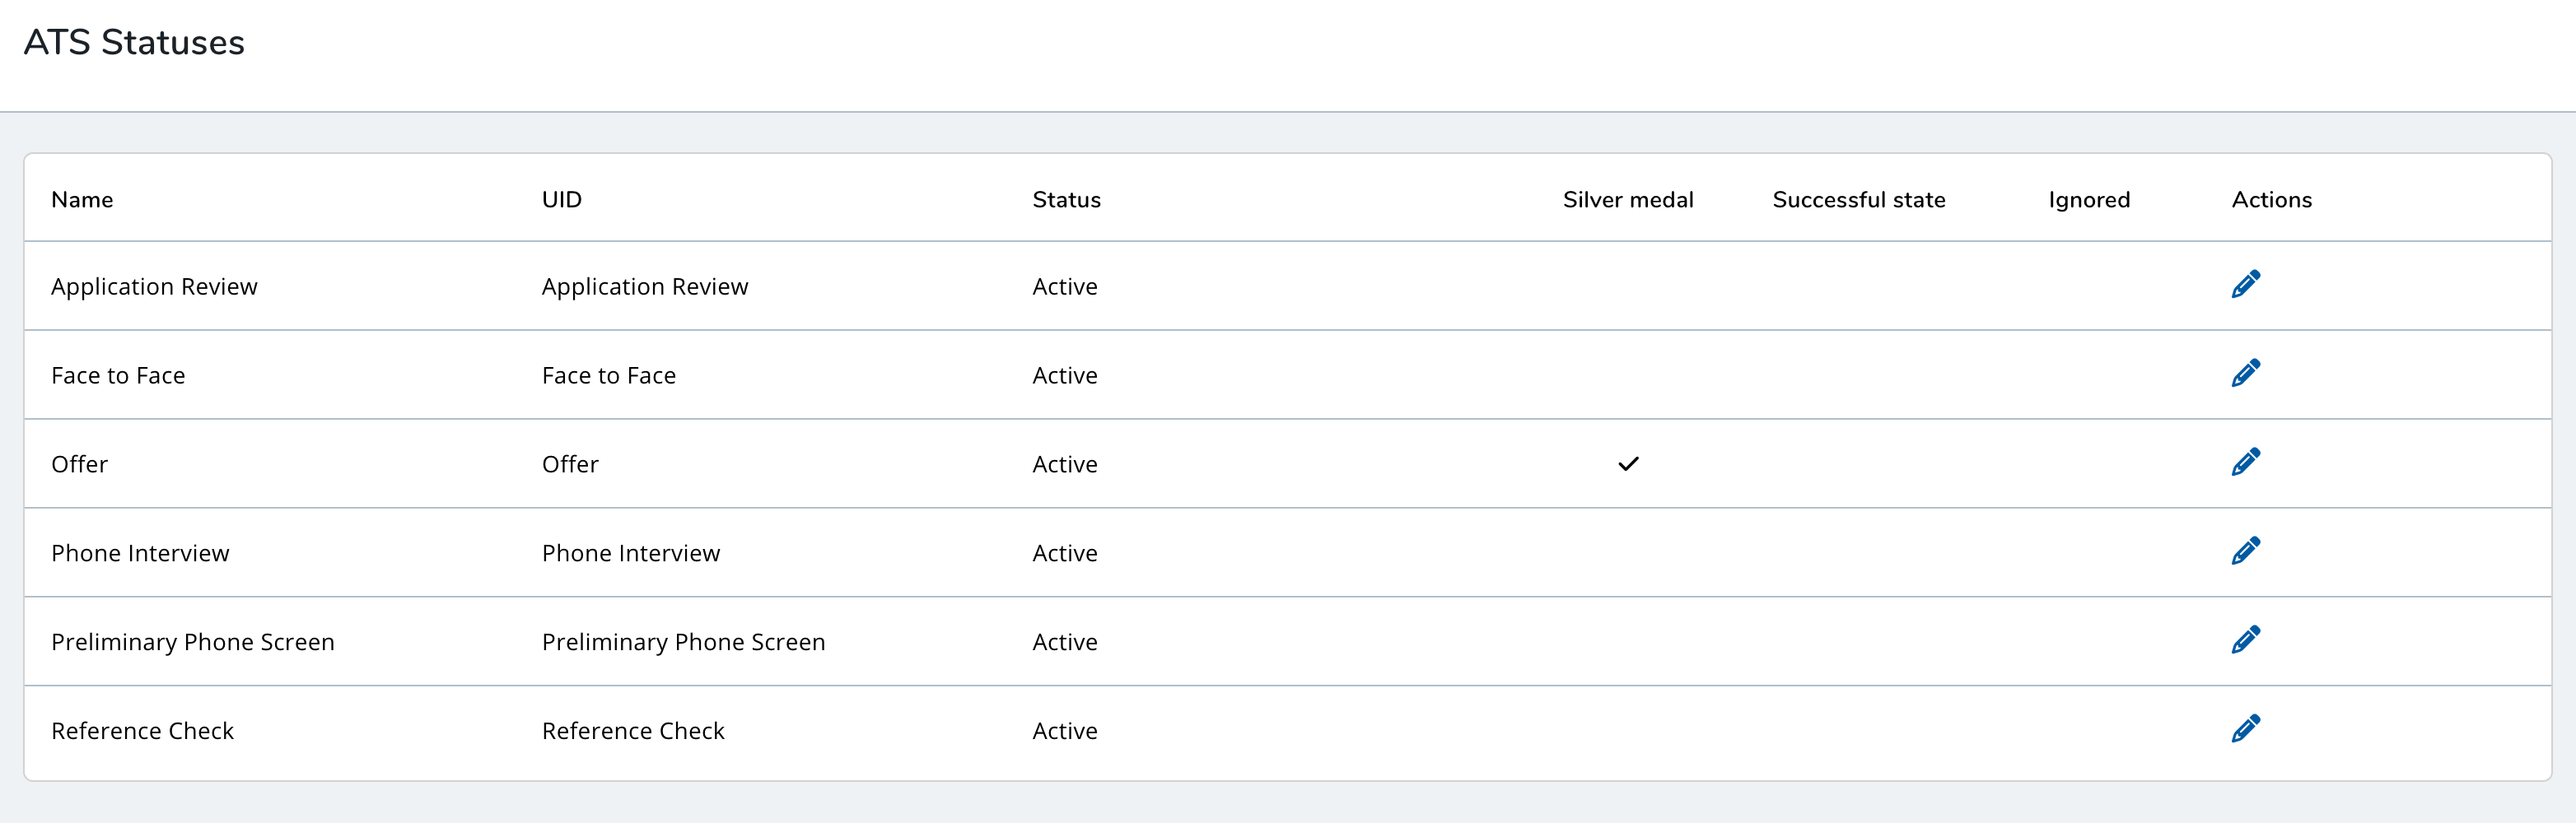This screenshot has width=2576, height=823.
Task: Click the Preliminary Phone Screen name text
Action: [193, 642]
